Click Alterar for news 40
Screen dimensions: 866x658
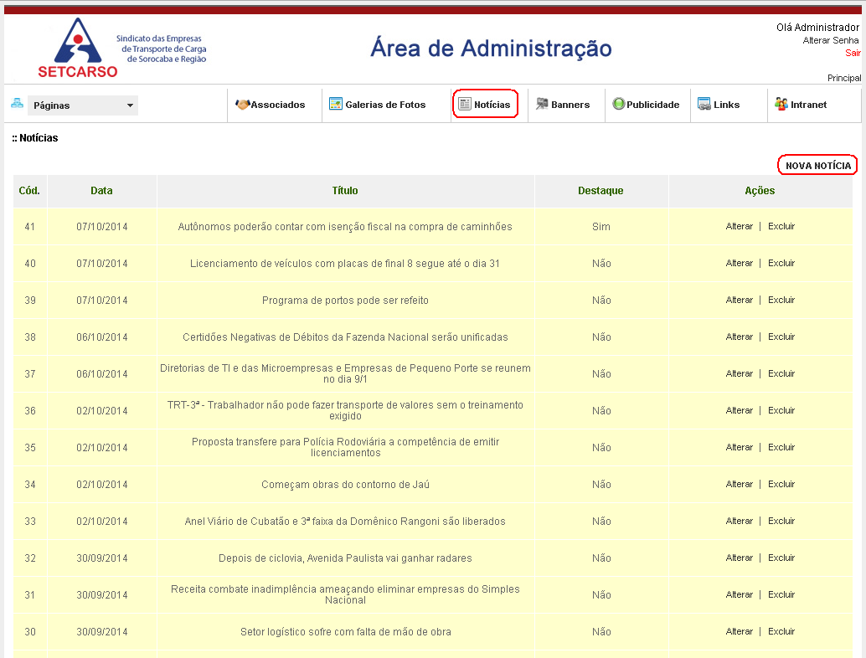click(739, 264)
